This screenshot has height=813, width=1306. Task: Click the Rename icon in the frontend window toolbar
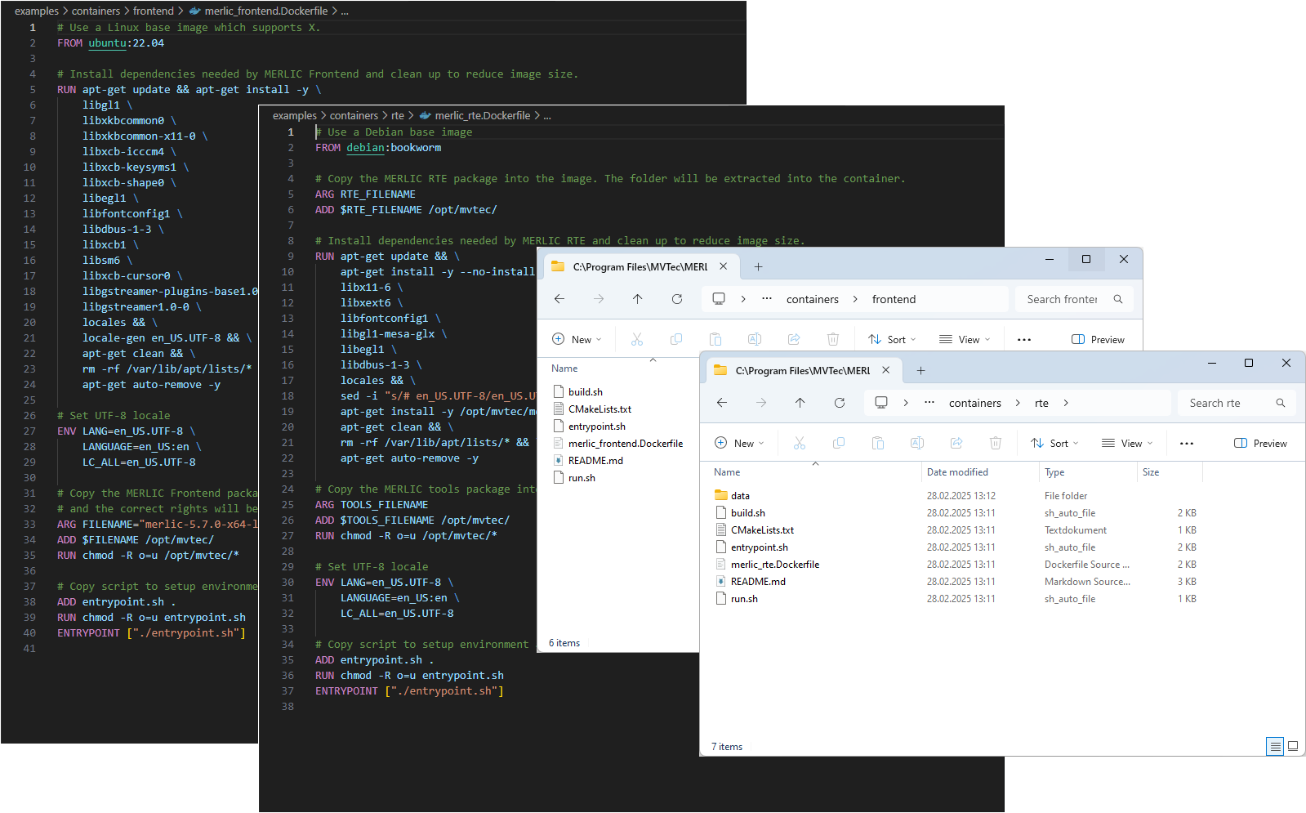click(754, 339)
